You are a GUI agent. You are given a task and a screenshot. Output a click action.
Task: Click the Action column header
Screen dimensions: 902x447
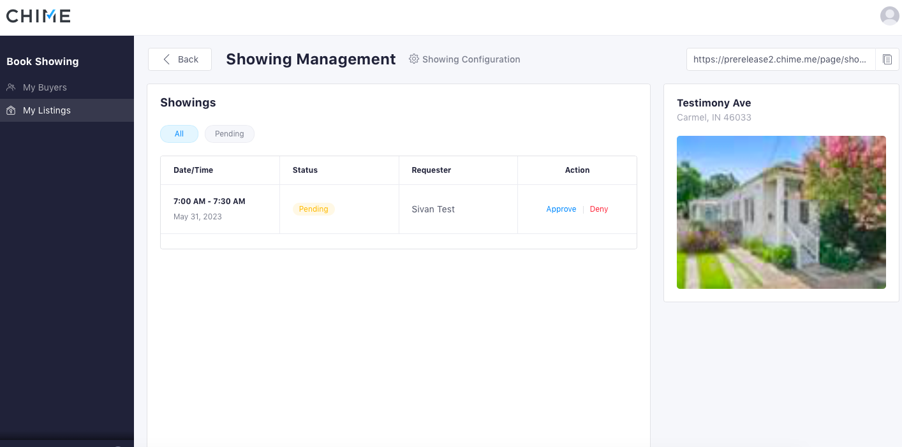(x=577, y=170)
